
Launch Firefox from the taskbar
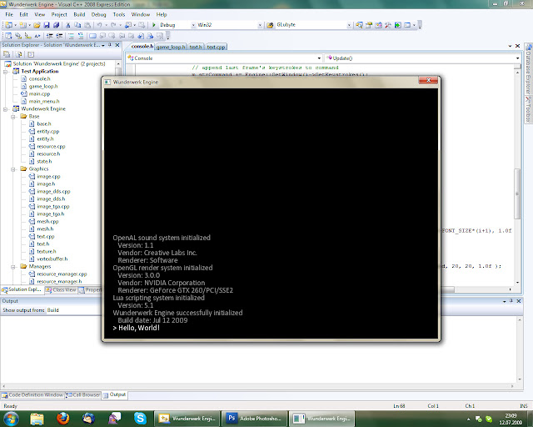[62, 418]
